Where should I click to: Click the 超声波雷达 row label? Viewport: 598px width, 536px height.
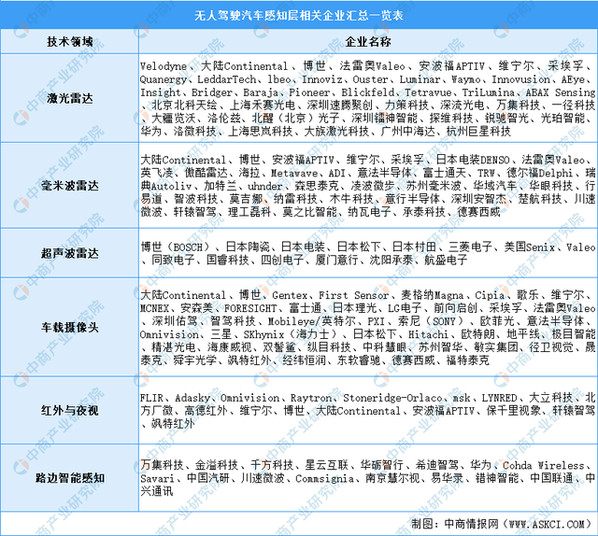point(70,253)
